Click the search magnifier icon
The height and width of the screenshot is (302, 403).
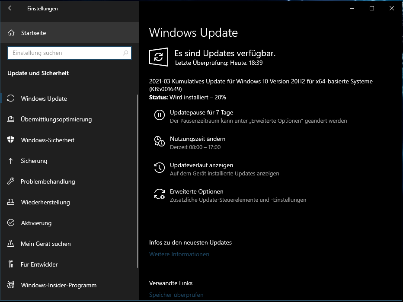(x=125, y=53)
